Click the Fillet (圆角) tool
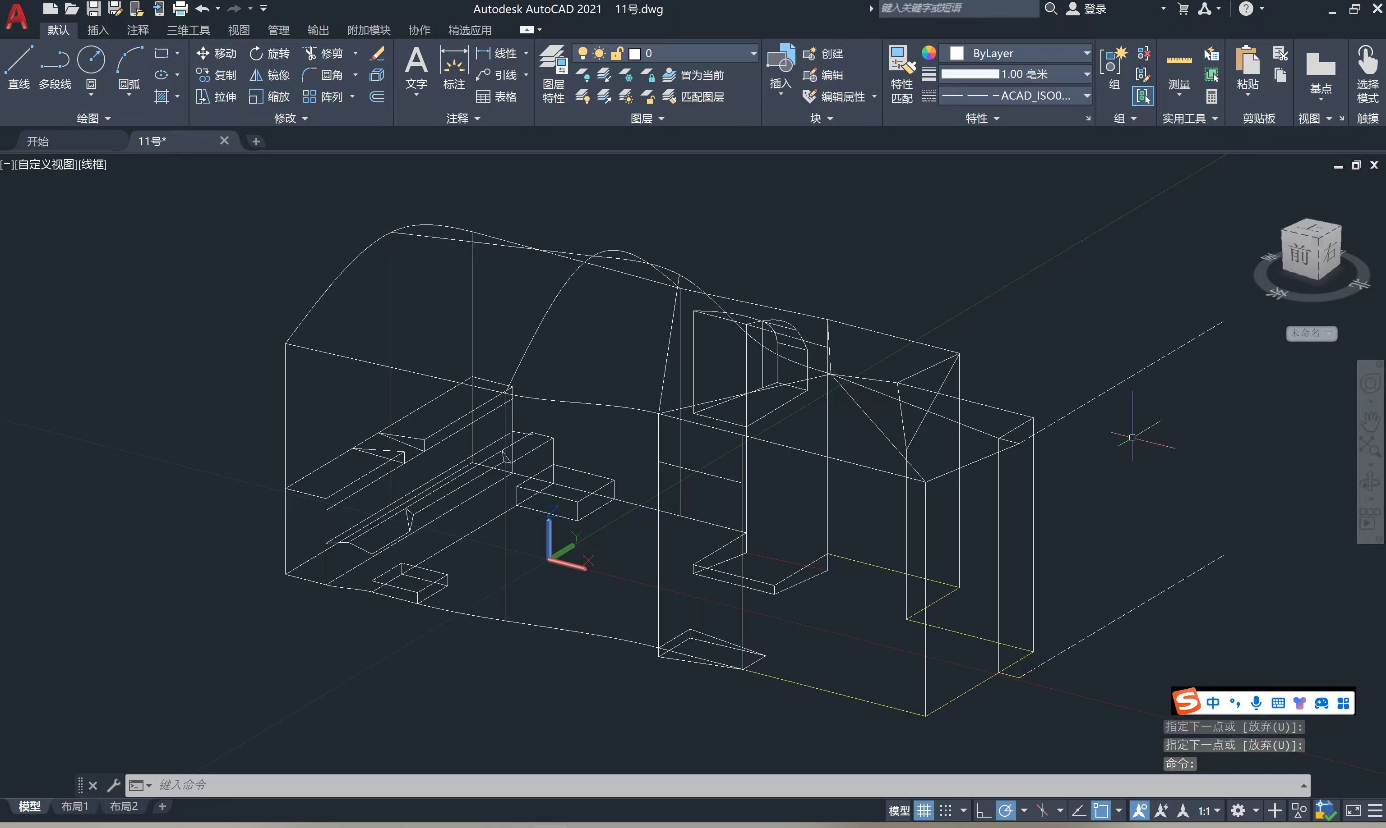1386x828 pixels. pos(323,75)
